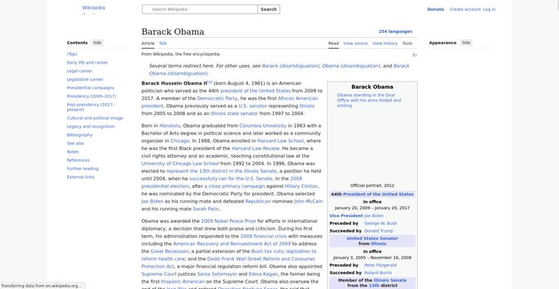Click Create account

[x=465, y=9]
